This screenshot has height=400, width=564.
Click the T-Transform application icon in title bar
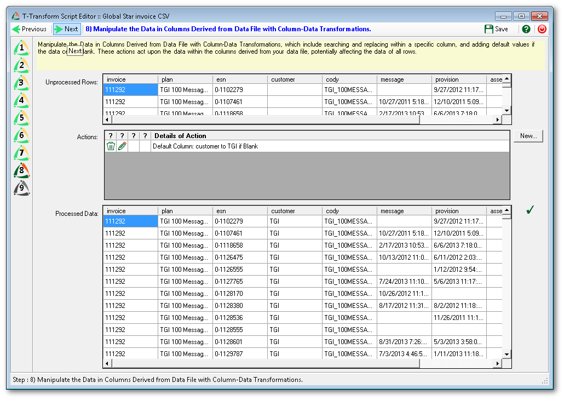pos(15,16)
